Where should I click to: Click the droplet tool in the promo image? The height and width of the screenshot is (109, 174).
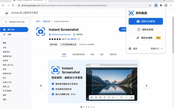(x=113, y=98)
